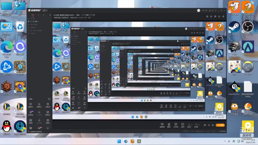Add a camera source from bottom toolbar
Screen dimensions: 258x145
[169, 125]
